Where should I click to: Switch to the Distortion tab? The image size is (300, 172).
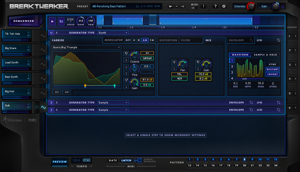point(168,40)
